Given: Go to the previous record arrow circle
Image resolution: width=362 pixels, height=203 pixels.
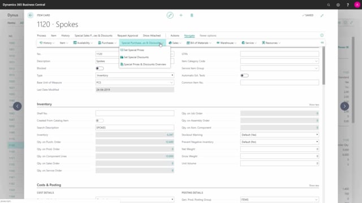Looking at the screenshot, I should pos(18,106).
